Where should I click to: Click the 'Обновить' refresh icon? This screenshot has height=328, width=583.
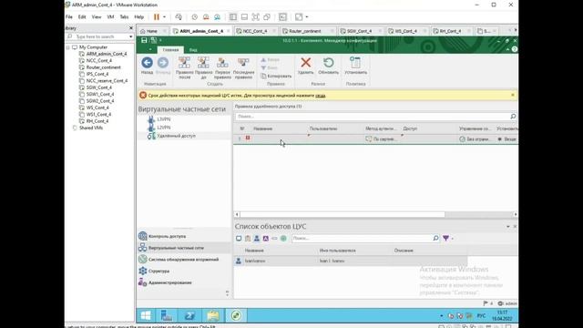click(328, 63)
